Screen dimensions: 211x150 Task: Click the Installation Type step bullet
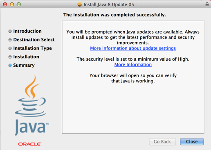tap(10, 48)
